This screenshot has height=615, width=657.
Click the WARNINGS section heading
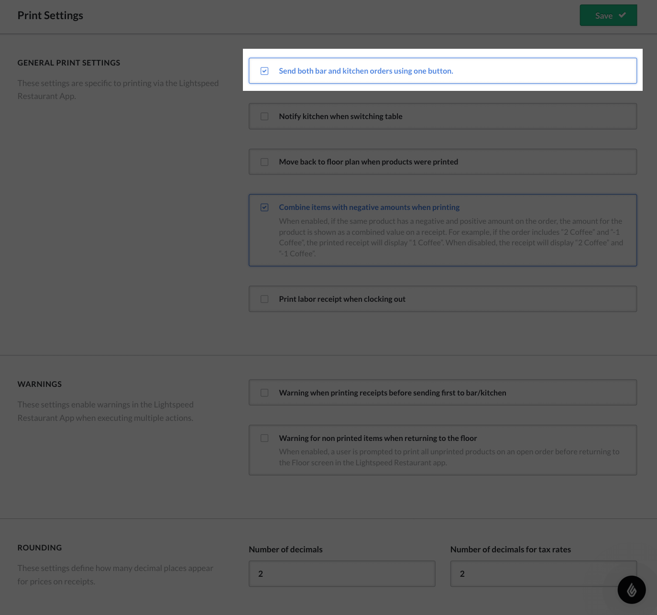click(40, 384)
